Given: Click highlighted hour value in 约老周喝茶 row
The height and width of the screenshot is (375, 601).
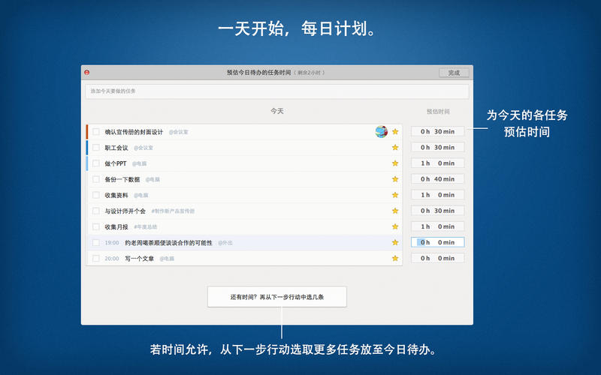Looking at the screenshot, I should point(421,242).
